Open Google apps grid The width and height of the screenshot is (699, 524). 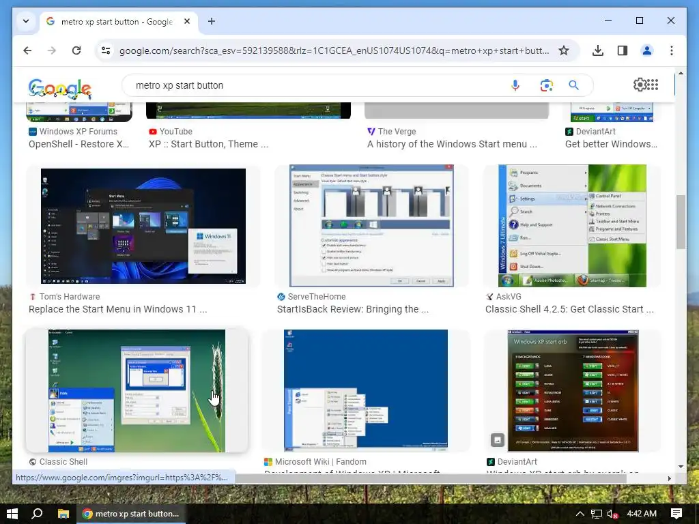pyautogui.click(x=653, y=84)
